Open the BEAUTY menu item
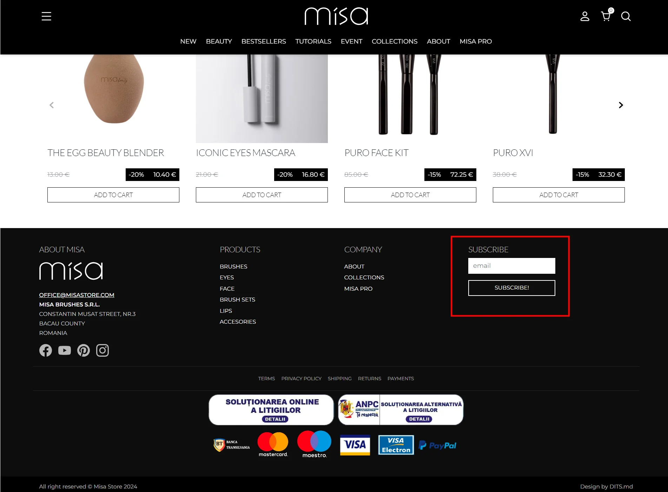 [x=219, y=41]
